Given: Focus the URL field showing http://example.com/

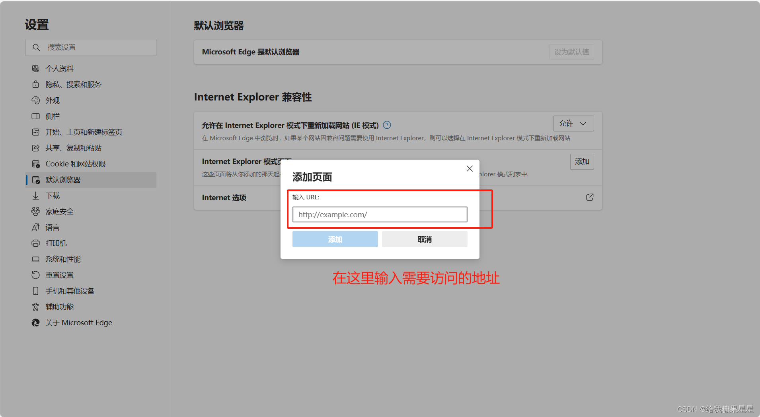Looking at the screenshot, I should (x=380, y=214).
